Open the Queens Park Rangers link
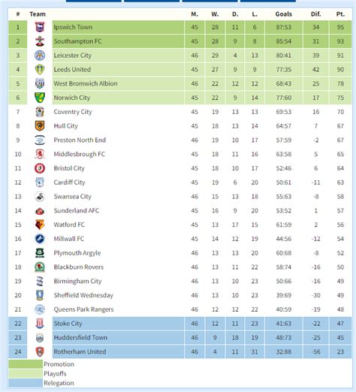The width and height of the screenshot is (356, 392). coord(83,309)
